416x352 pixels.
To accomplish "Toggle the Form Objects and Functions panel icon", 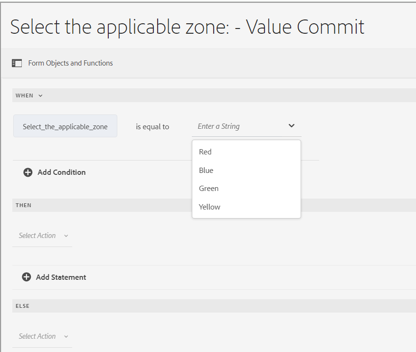I will click(17, 63).
